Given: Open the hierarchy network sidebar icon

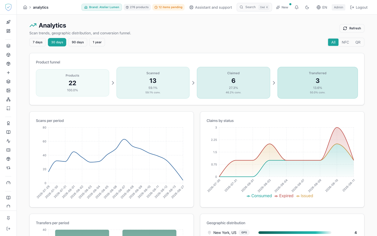Looking at the screenshot, I should (8, 99).
